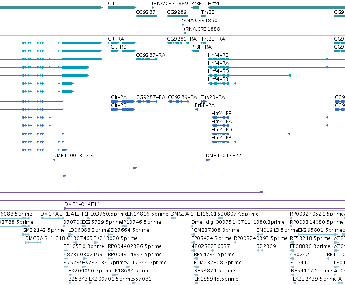Click the 557081 EST label
This screenshot has width=345, height=285.
[142, 279]
